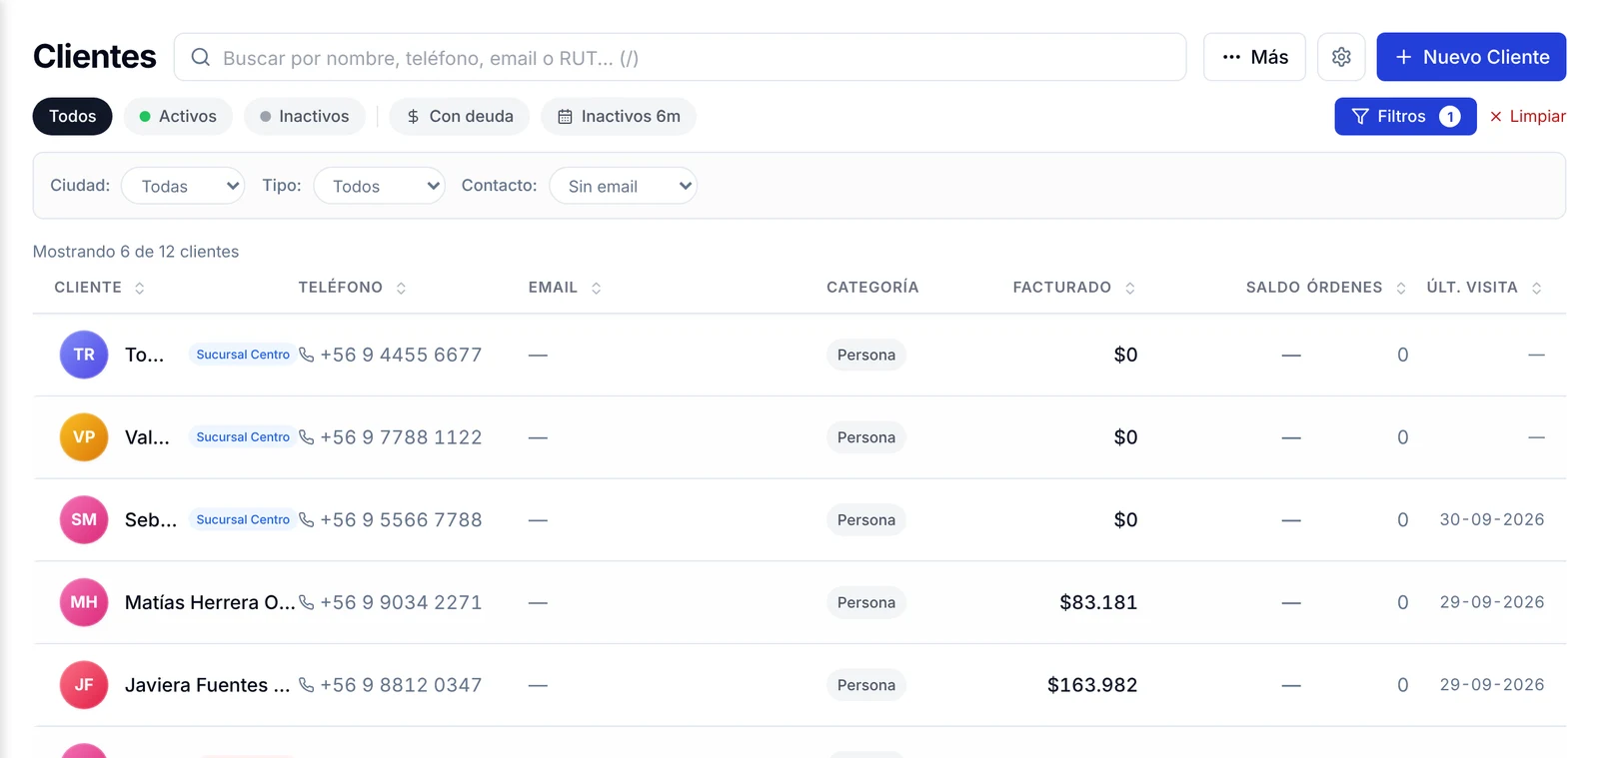Click the $163.982 billed amount
This screenshot has width=1599, height=758.
click(1092, 685)
